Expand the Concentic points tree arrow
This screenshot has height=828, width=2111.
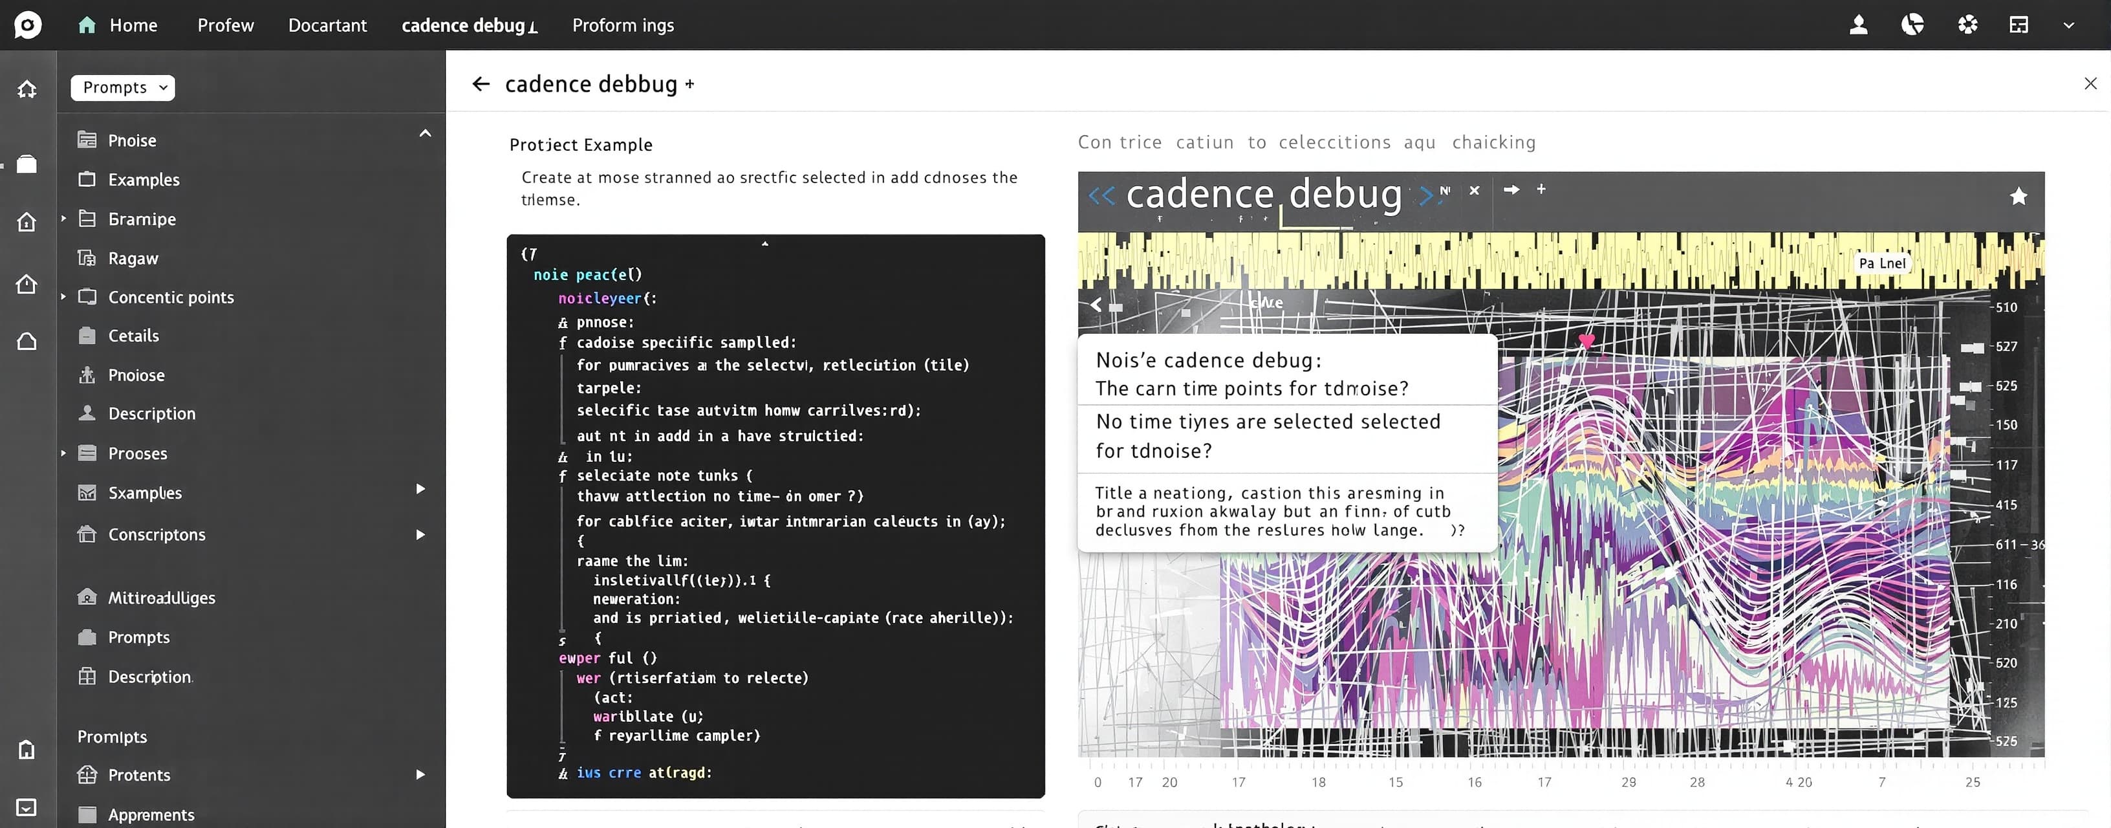(x=63, y=297)
